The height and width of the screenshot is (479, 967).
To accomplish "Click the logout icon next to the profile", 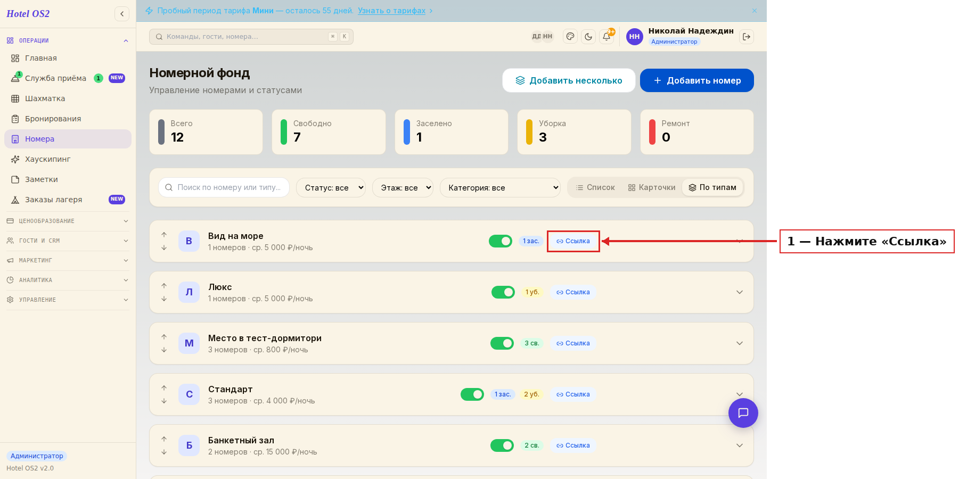I will point(747,37).
